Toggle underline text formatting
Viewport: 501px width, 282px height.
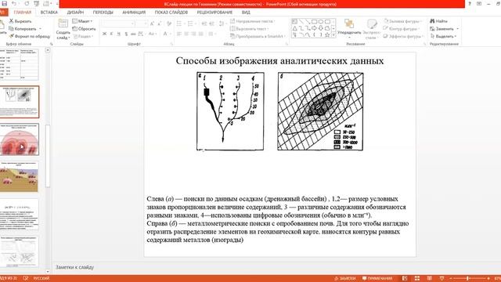click(119, 34)
